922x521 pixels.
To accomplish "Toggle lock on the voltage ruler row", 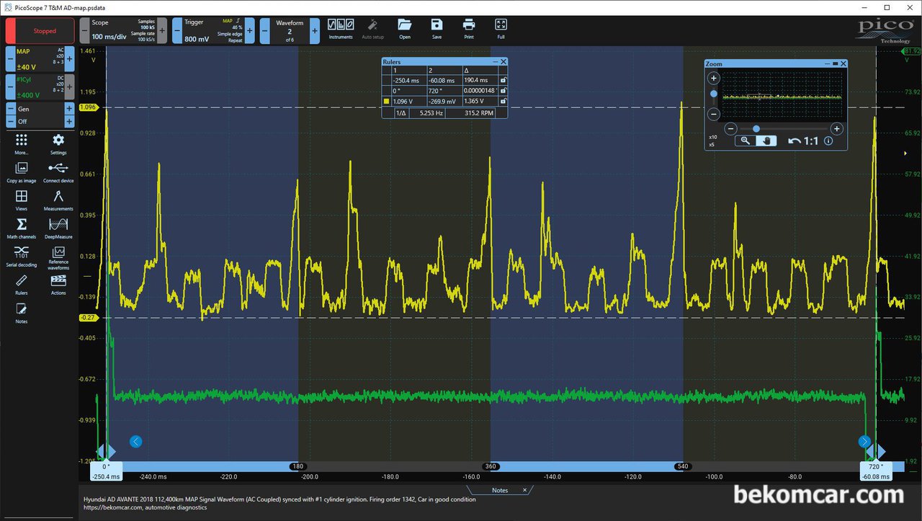I will [503, 102].
